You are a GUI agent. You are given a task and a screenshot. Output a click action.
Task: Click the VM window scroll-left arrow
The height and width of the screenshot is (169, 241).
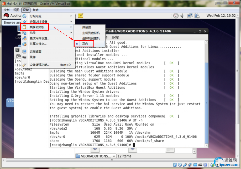click(x=4, y=160)
